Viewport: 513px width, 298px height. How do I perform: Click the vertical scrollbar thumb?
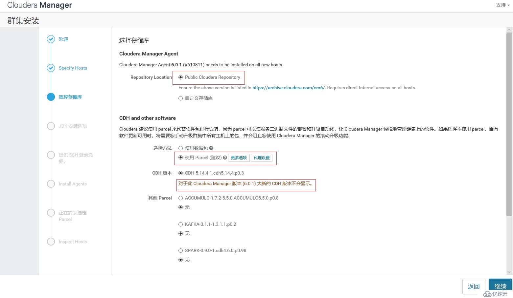point(509,124)
